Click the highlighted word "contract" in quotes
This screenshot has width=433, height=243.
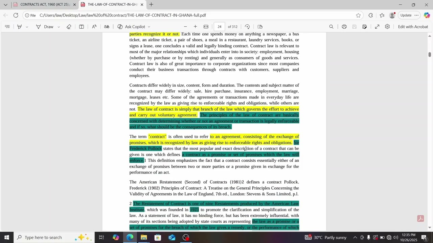[x=157, y=137]
